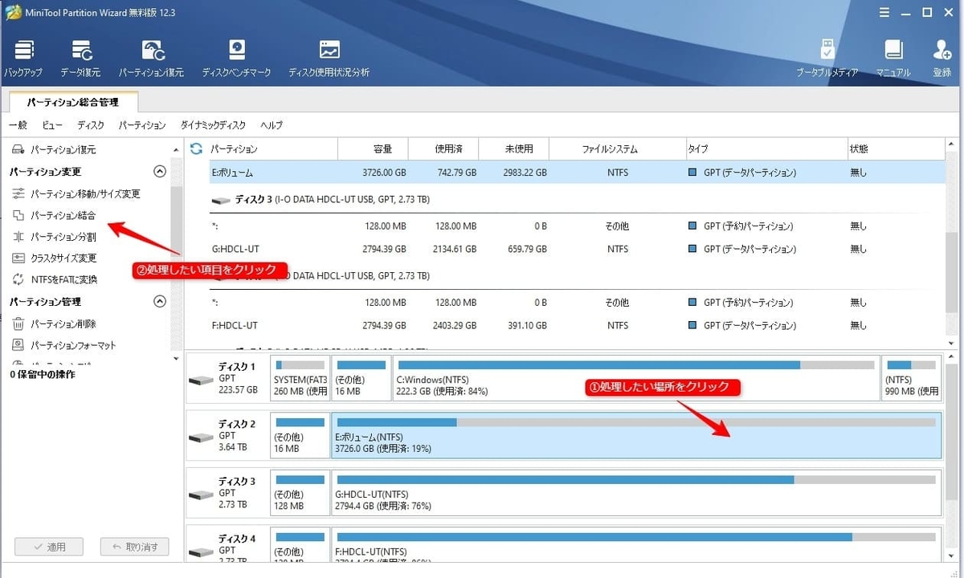Click the 0 保留中の操作 pending operations label
This screenshot has height=578, width=964.
(43, 374)
